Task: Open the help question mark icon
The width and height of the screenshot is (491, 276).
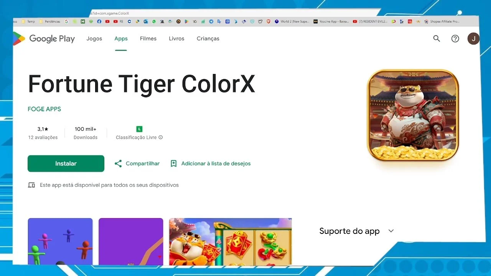Action: pyautogui.click(x=455, y=38)
